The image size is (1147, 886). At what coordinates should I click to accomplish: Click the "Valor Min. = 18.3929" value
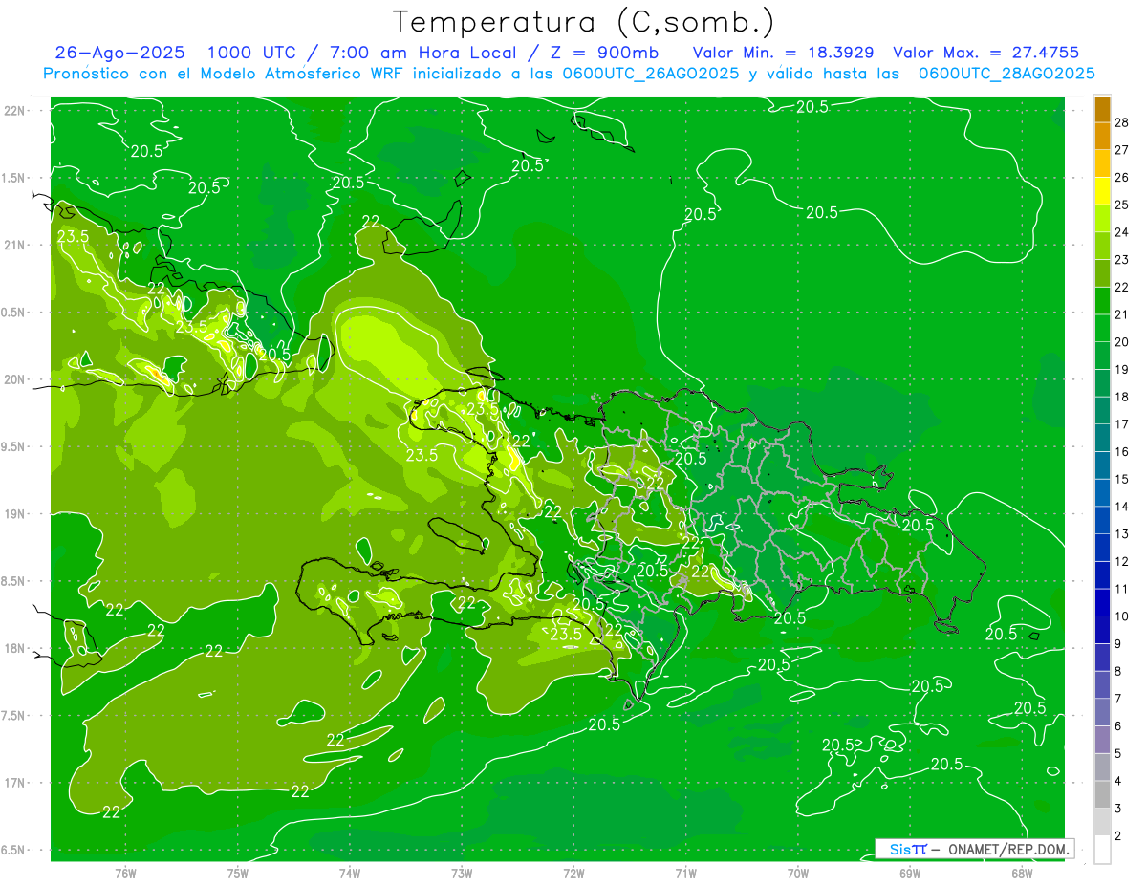[x=782, y=53]
